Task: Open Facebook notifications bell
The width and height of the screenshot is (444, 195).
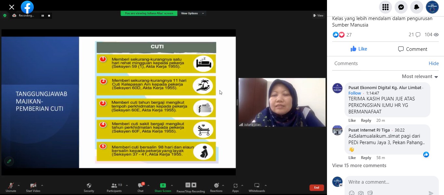Action: 416,7
